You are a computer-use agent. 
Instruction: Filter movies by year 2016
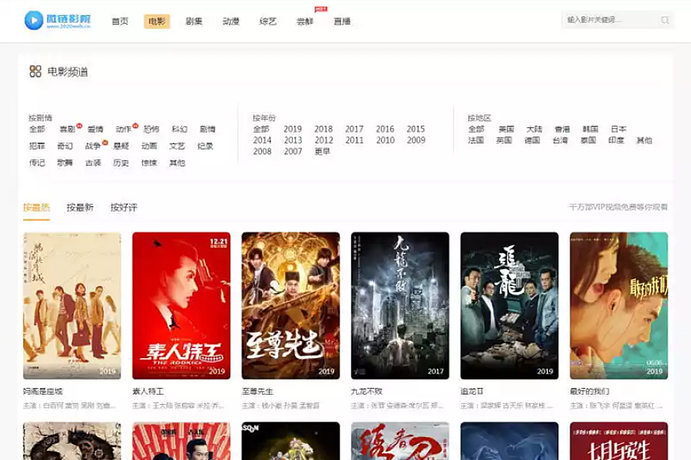[385, 130]
